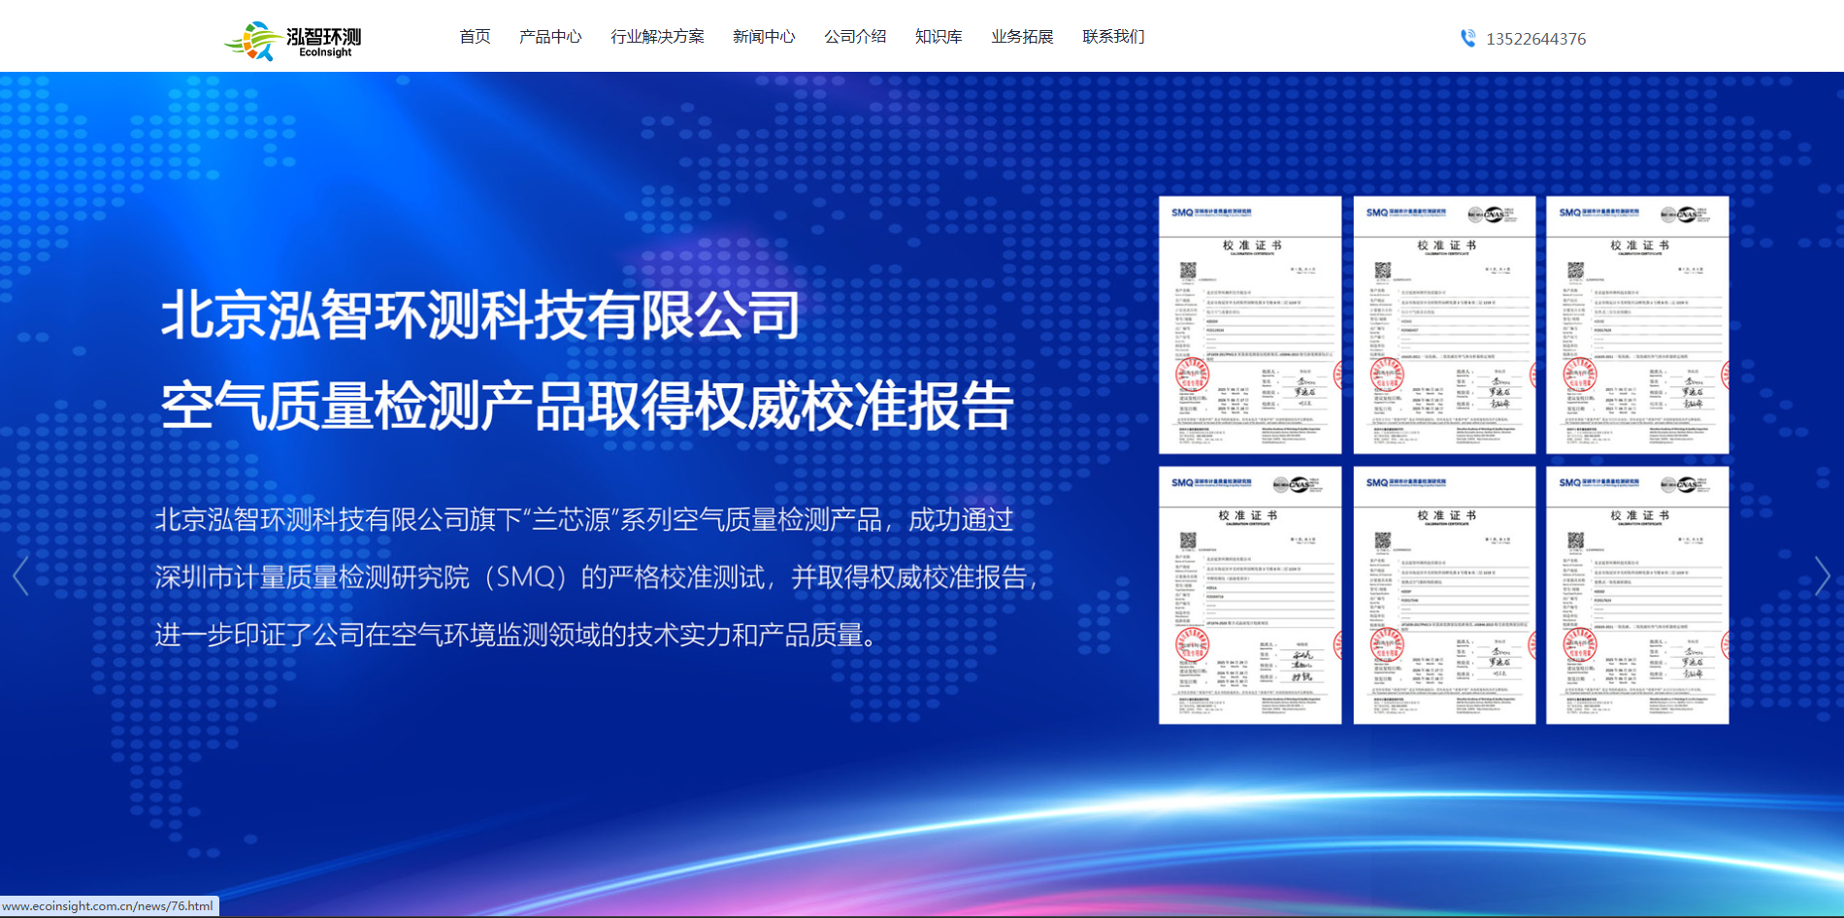Open the 首页 home menu item

coord(475,37)
